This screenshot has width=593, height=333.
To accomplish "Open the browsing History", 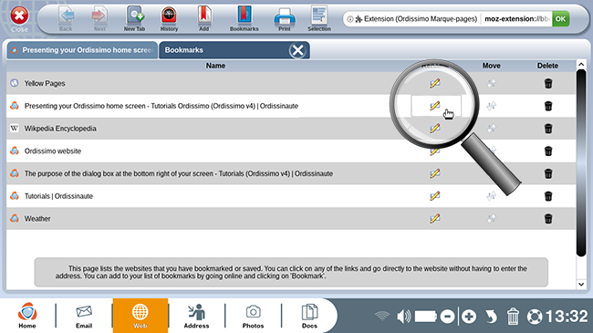I will (x=169, y=18).
